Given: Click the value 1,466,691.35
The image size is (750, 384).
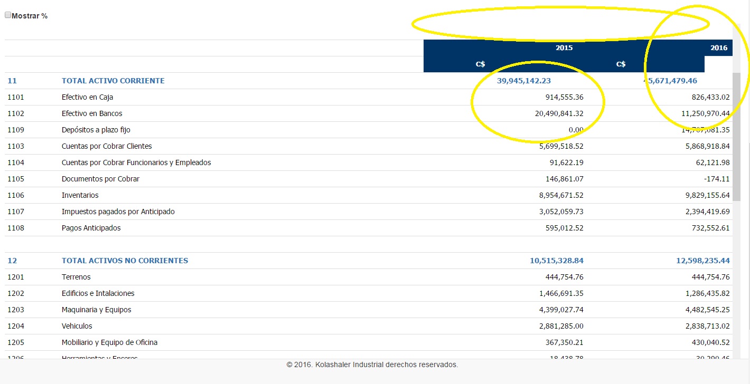Looking at the screenshot, I should coord(562,293).
